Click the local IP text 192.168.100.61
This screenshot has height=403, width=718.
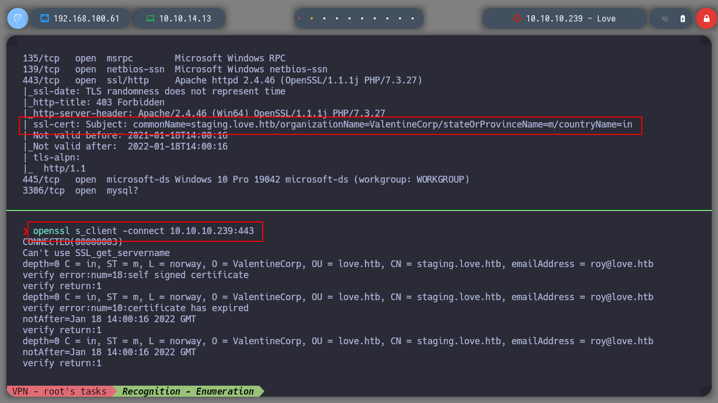pos(86,18)
